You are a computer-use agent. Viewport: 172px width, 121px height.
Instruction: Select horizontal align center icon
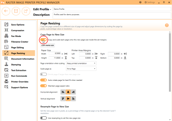pyautogui.click(x=68, y=92)
